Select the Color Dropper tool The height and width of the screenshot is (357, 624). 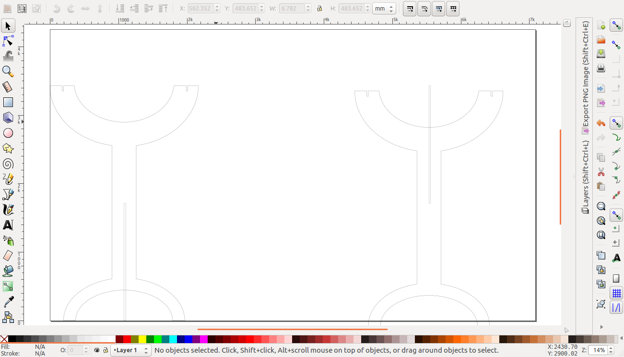(x=8, y=302)
